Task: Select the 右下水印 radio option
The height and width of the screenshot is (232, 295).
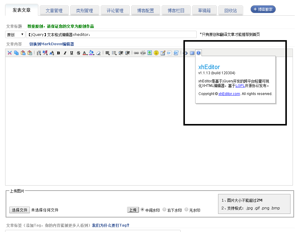Action: click(164, 209)
